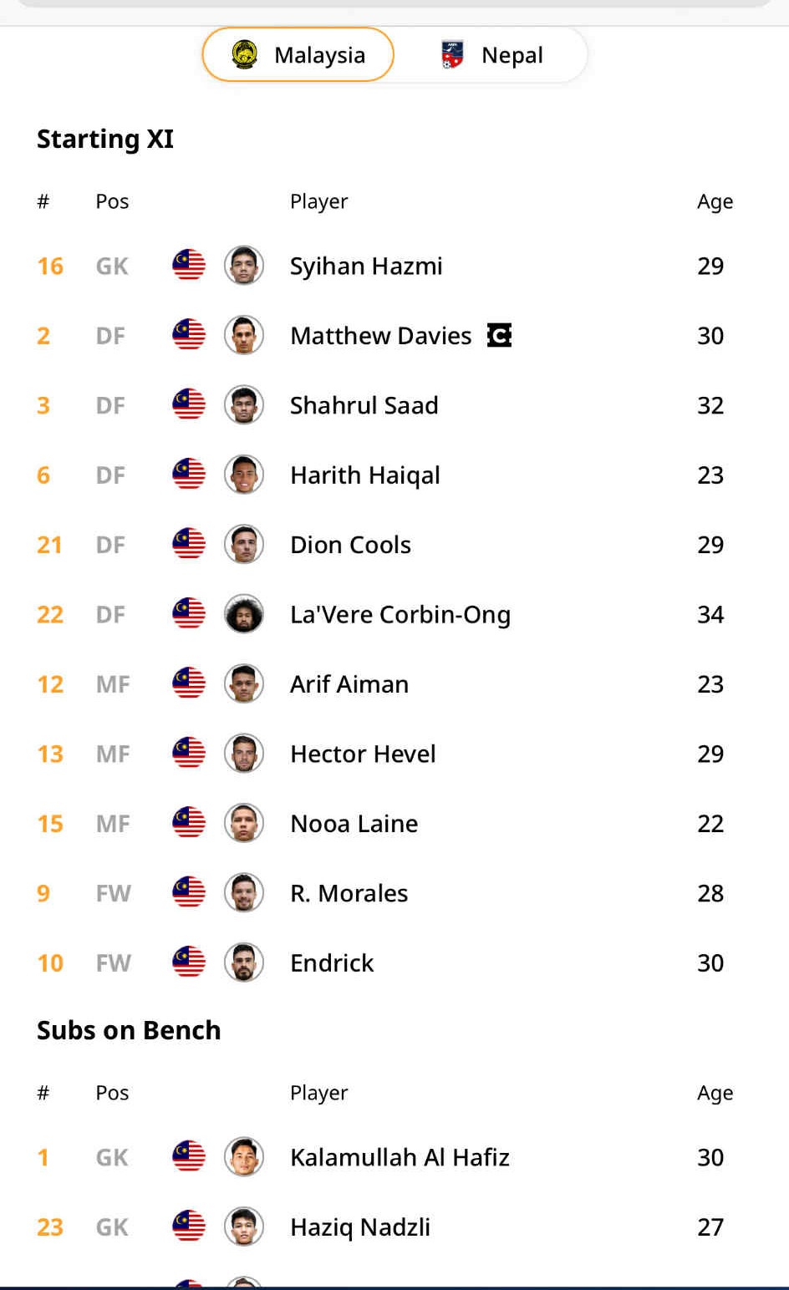789x1290 pixels.
Task: Switch to the Nepal team tab
Action: point(491,55)
